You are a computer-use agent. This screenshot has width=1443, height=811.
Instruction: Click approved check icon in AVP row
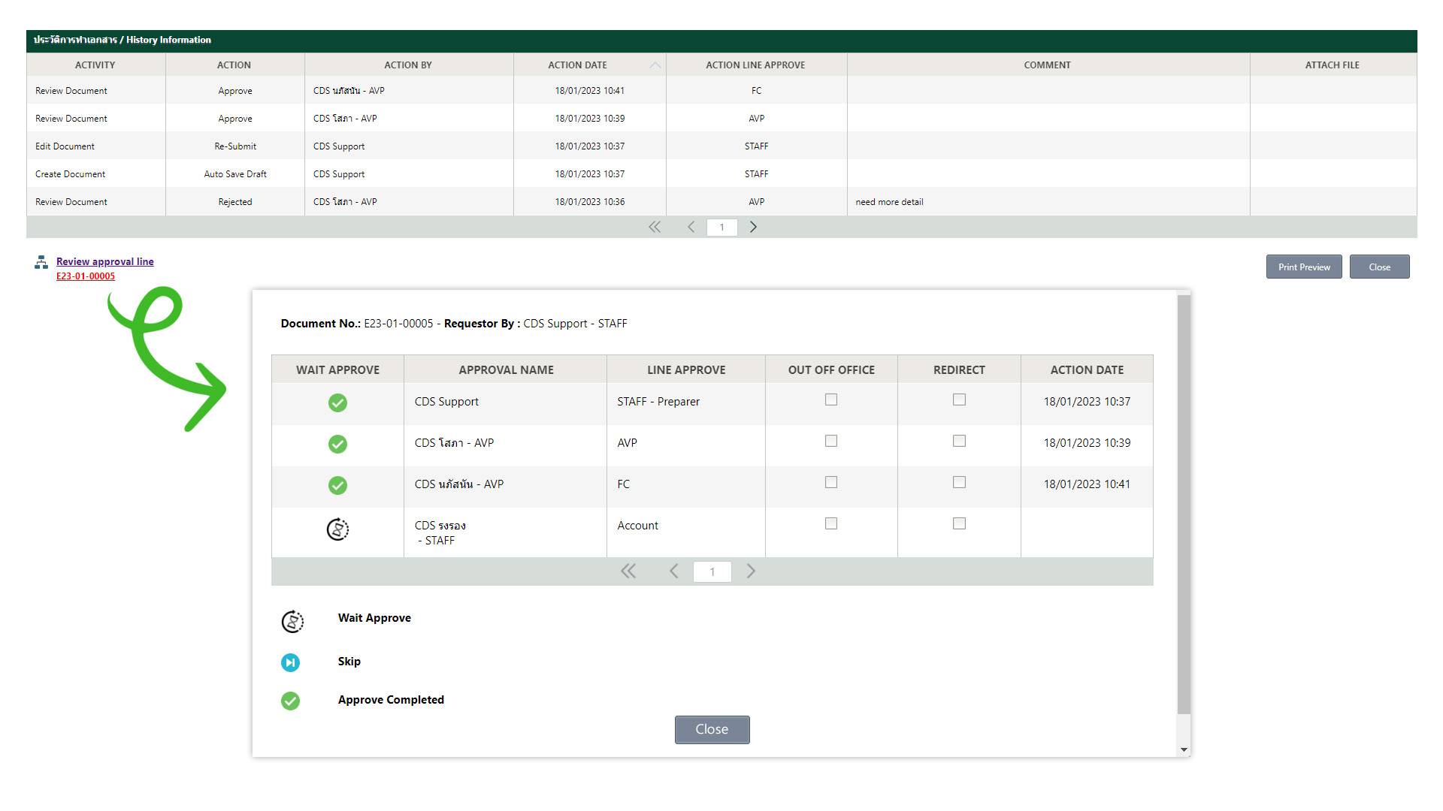pyautogui.click(x=337, y=445)
